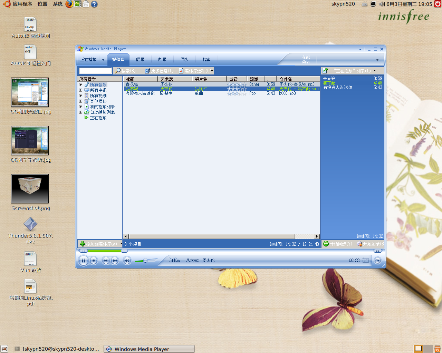Open the volume icon in top panel
The height and width of the screenshot is (353, 442).
(x=382, y=4)
